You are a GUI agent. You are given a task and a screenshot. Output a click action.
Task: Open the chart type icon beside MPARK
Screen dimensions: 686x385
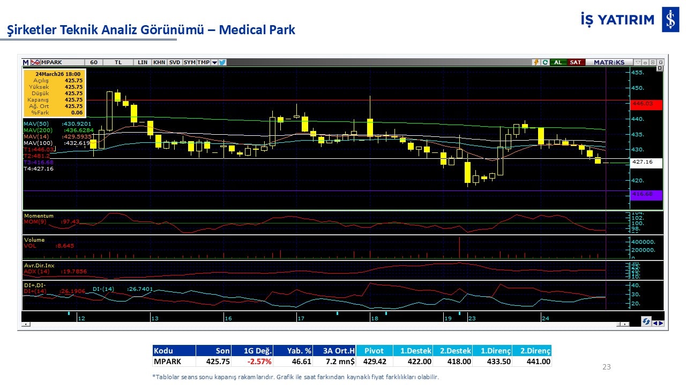(x=35, y=62)
